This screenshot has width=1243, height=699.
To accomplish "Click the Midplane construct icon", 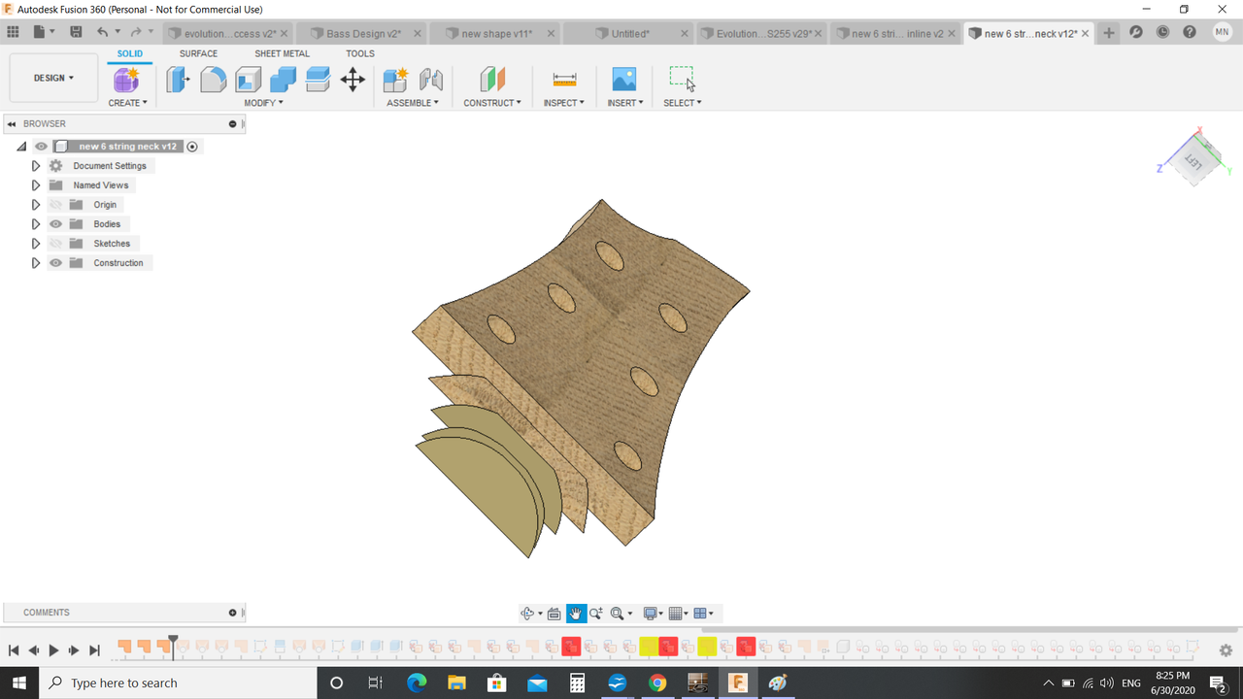I will (x=492, y=80).
